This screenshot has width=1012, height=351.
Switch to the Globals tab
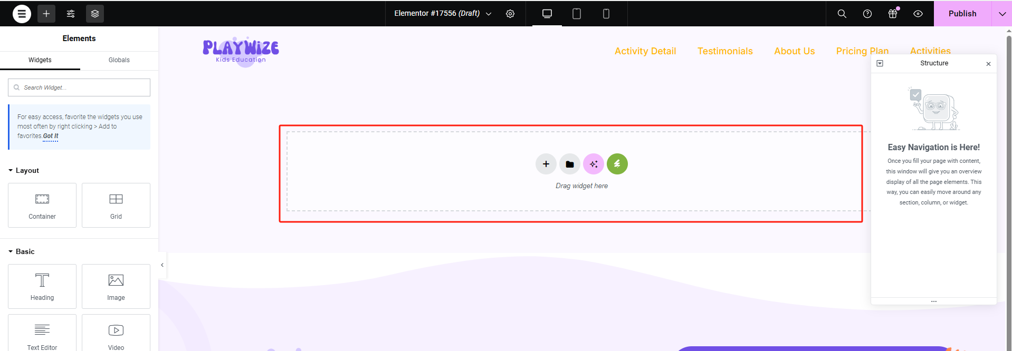click(119, 60)
